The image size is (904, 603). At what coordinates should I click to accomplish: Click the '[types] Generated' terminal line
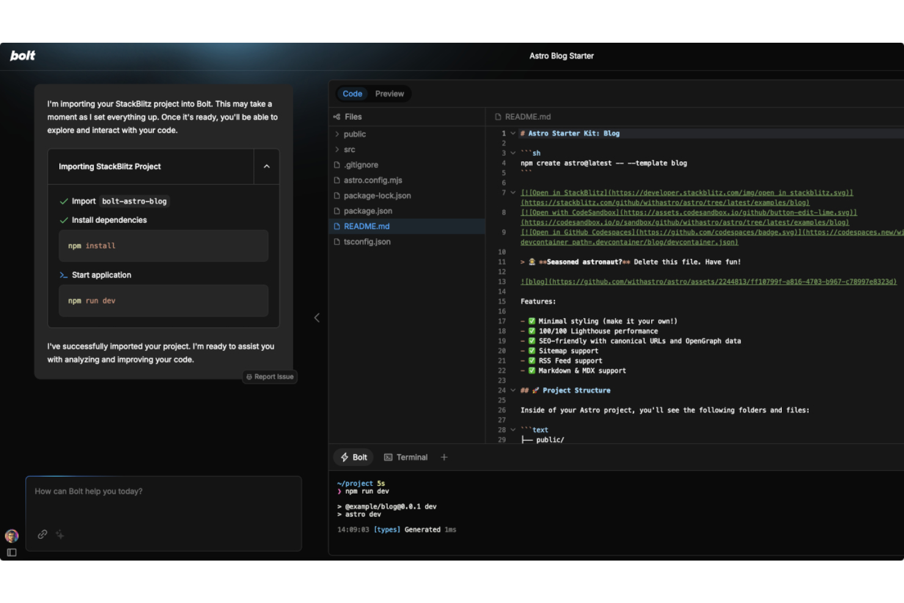tap(396, 530)
